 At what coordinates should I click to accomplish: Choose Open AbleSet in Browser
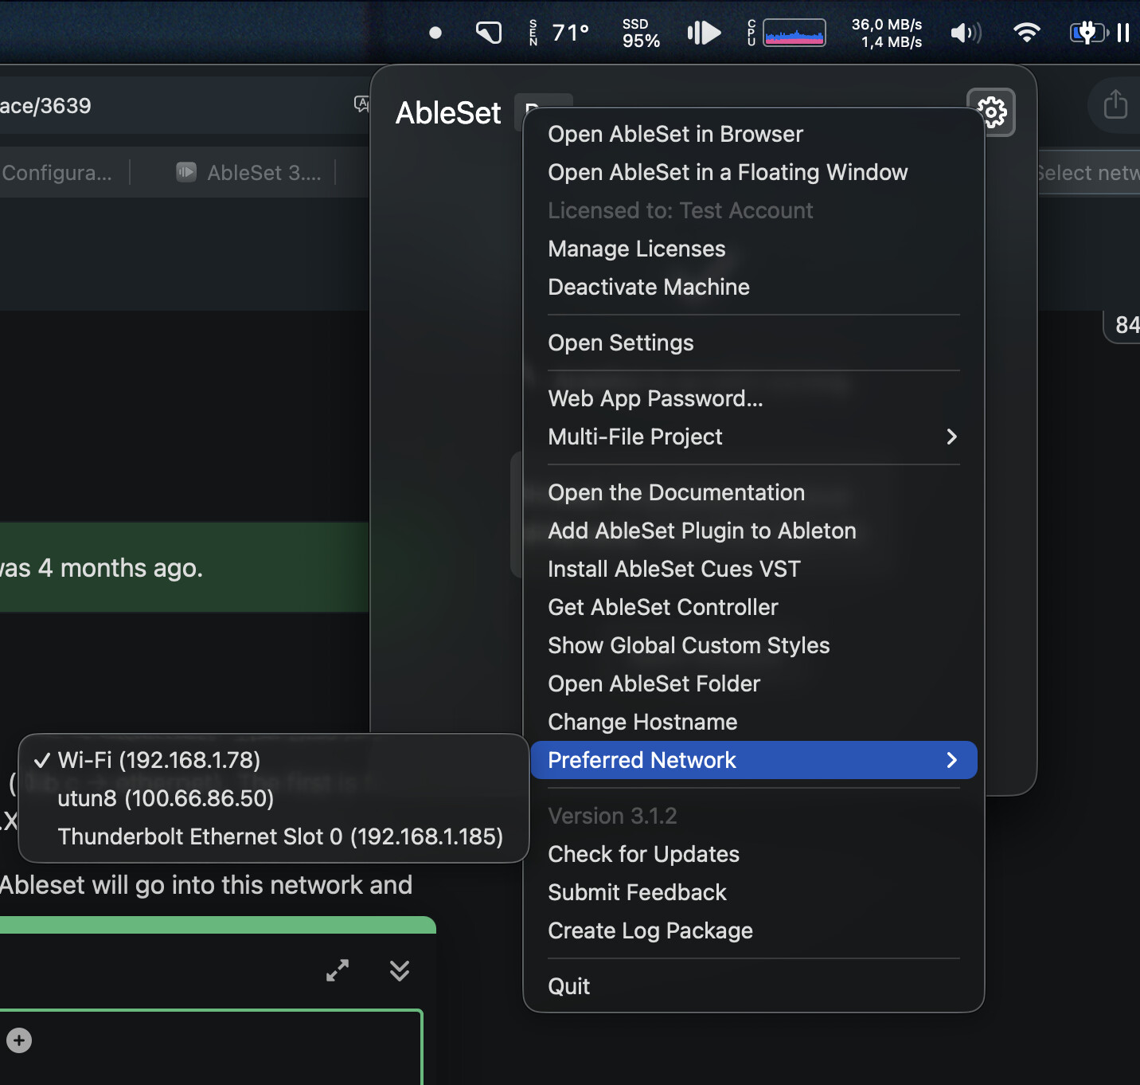click(x=754, y=134)
